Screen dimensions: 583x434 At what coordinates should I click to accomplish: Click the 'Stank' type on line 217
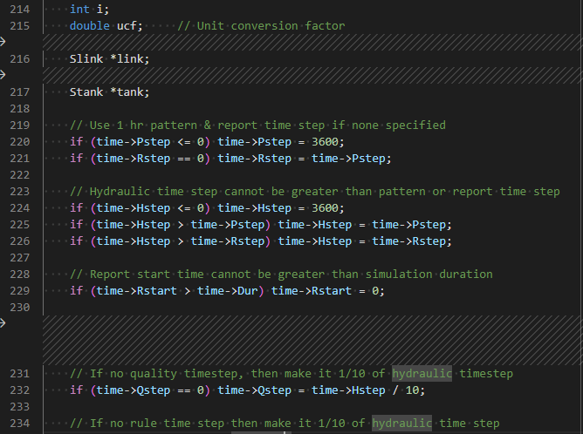tap(86, 92)
